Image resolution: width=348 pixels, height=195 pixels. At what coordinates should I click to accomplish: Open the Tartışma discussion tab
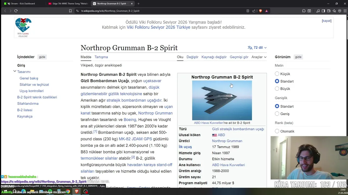(x=101, y=57)
